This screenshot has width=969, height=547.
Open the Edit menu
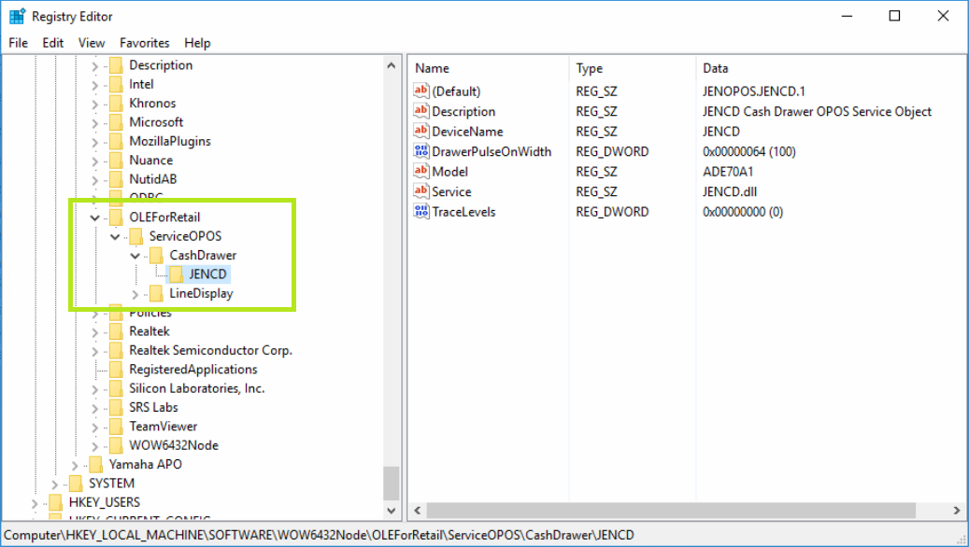[x=53, y=43]
